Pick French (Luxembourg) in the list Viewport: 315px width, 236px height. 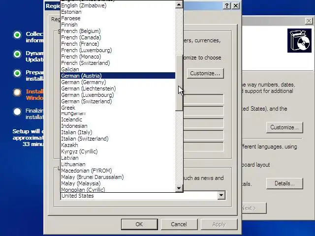pos(118,50)
